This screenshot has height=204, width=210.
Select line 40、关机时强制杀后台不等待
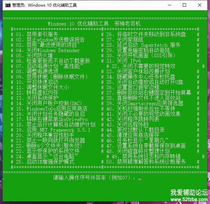(x=141, y=109)
